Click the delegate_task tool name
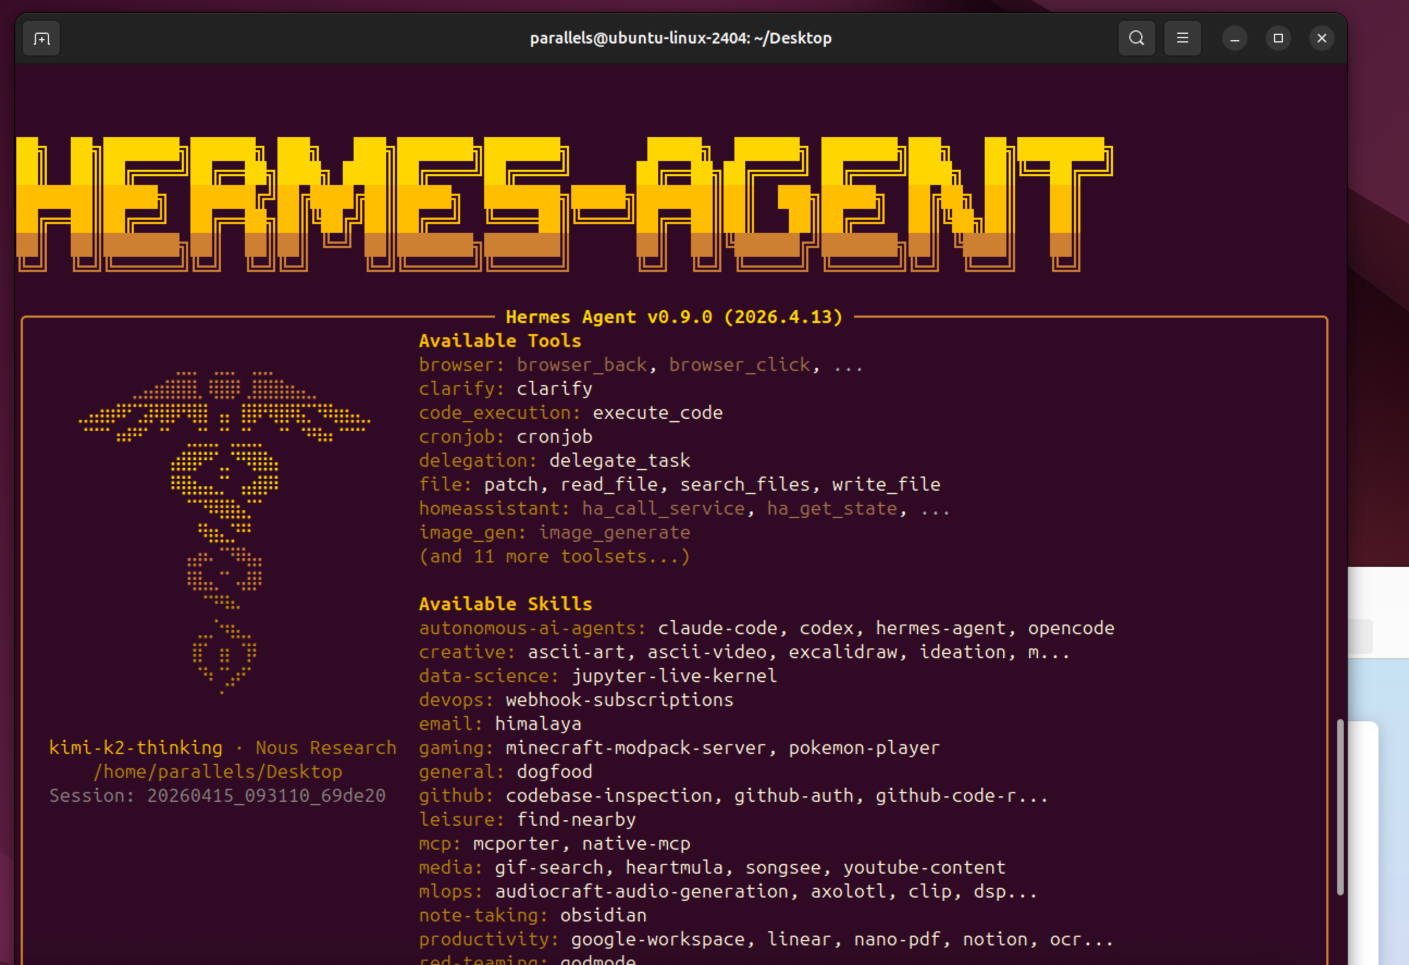1409x965 pixels. pyautogui.click(x=619, y=461)
